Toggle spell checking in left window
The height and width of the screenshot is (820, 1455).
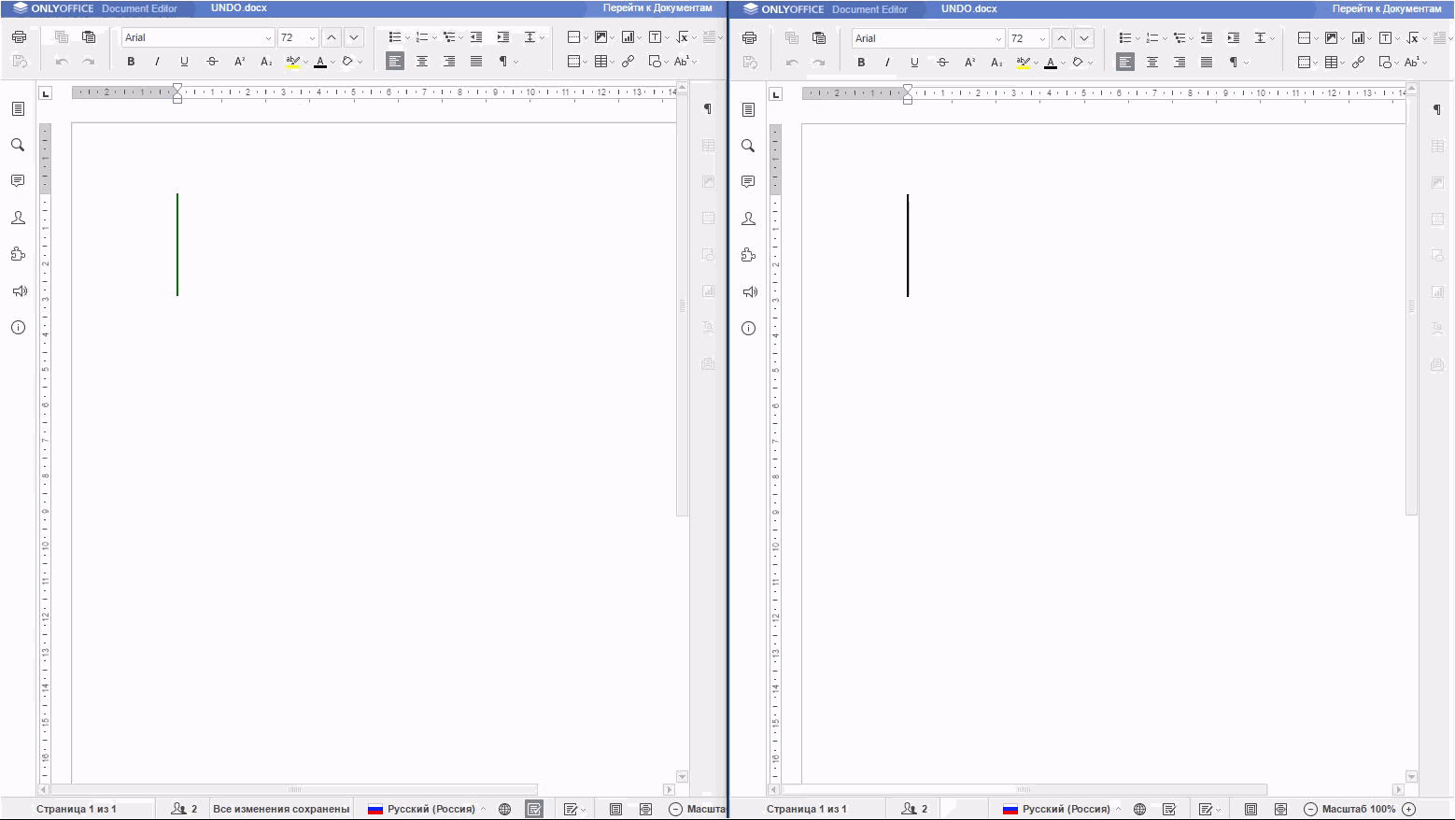tap(534, 809)
